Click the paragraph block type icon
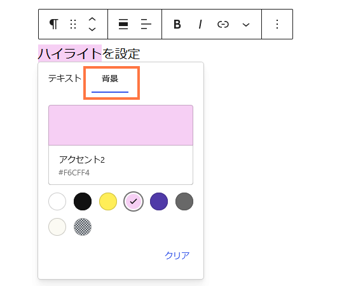 coord(54,24)
